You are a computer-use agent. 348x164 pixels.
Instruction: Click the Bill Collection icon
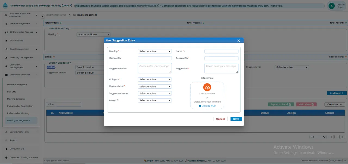coord(6,41)
